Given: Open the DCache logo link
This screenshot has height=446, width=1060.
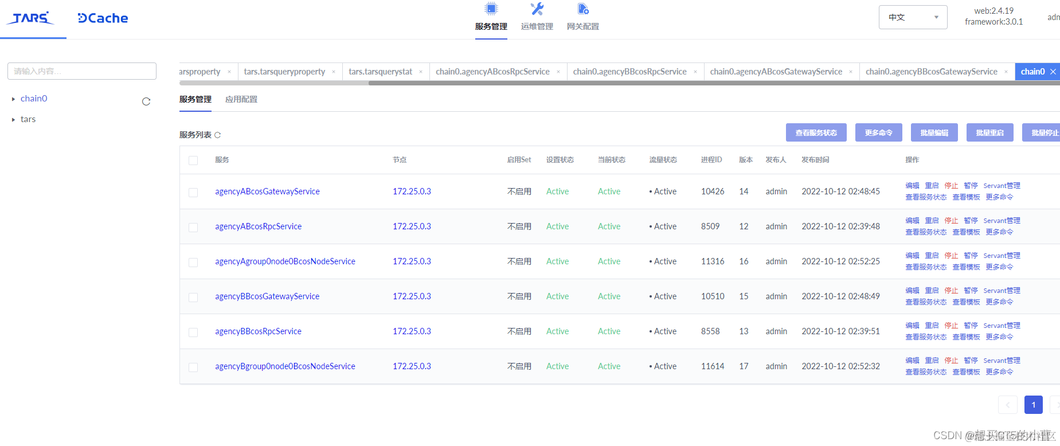Looking at the screenshot, I should (x=103, y=18).
